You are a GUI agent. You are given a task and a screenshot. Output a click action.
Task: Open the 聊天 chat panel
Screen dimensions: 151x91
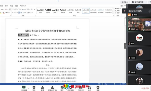click(62, 88)
